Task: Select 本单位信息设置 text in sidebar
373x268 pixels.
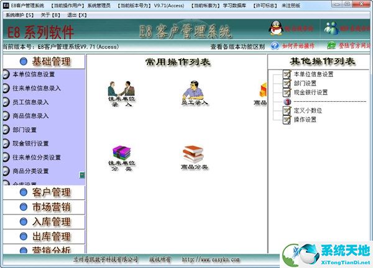Action: [x=34, y=74]
